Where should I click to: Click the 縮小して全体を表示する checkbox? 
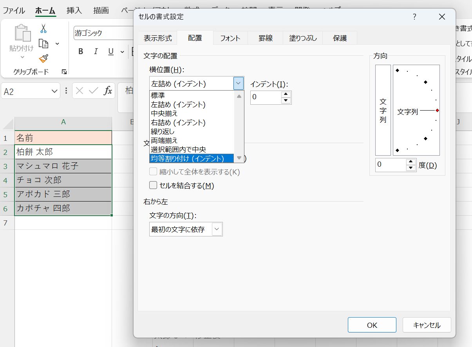pos(153,172)
